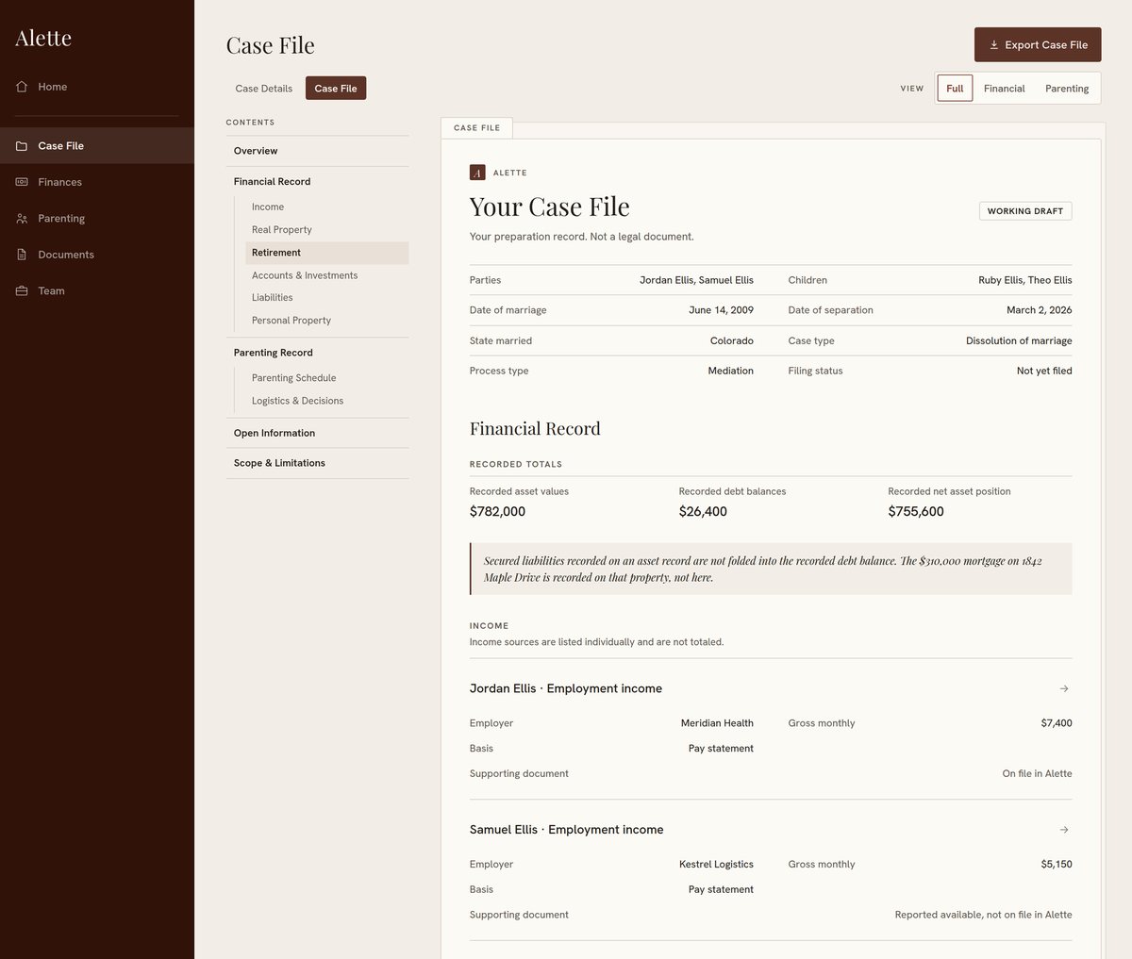Jump to Parenting Schedule in contents
Screen dimensions: 1132x959
click(326, 378)
